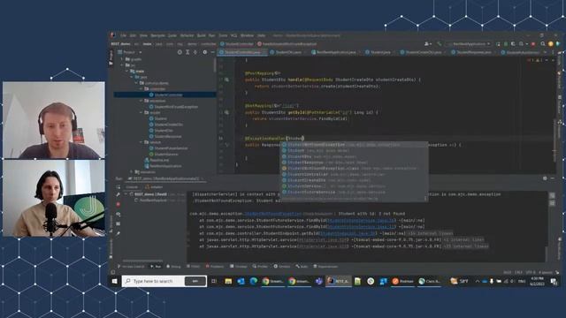
Task: Select StudentCreateDto in project tree
Action: 166,125
